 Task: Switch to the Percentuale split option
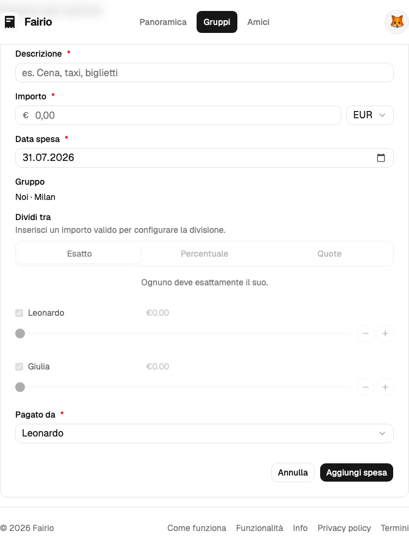[x=204, y=254]
